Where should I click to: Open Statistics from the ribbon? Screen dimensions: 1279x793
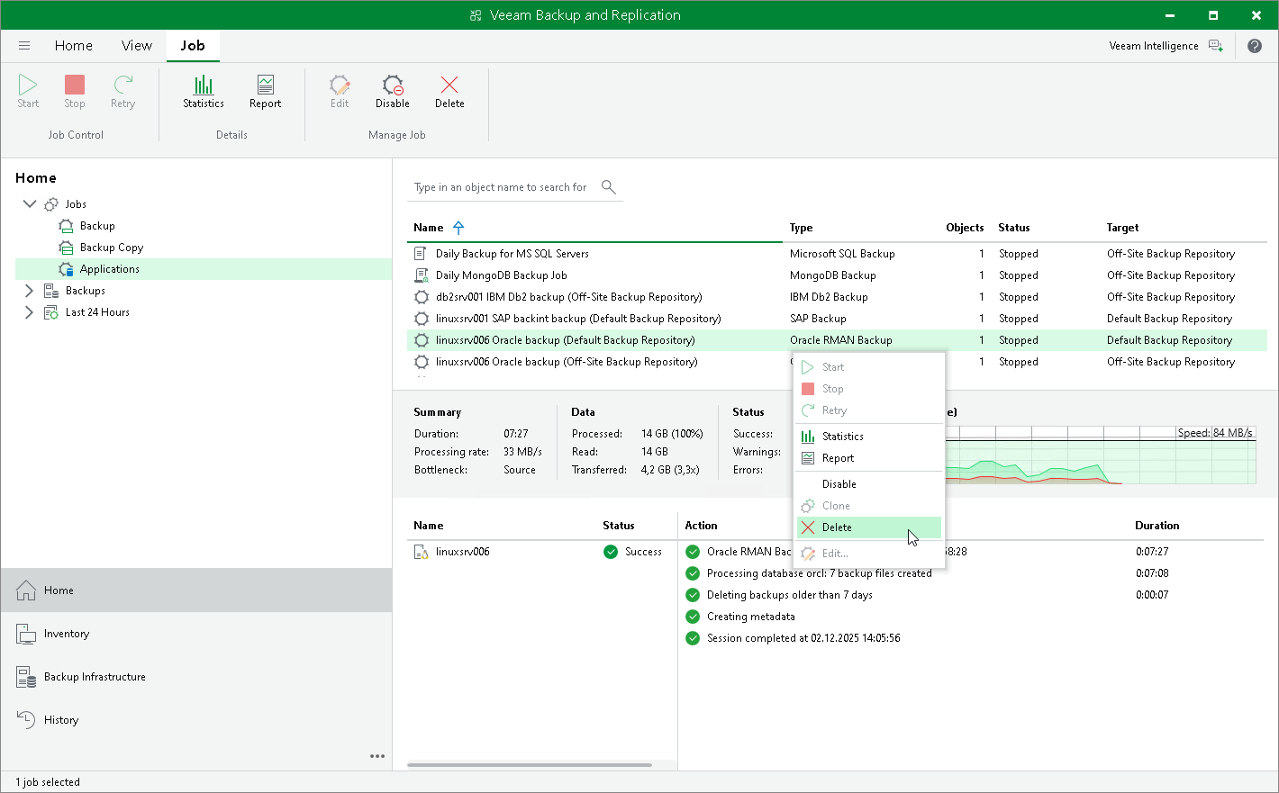pyautogui.click(x=204, y=92)
